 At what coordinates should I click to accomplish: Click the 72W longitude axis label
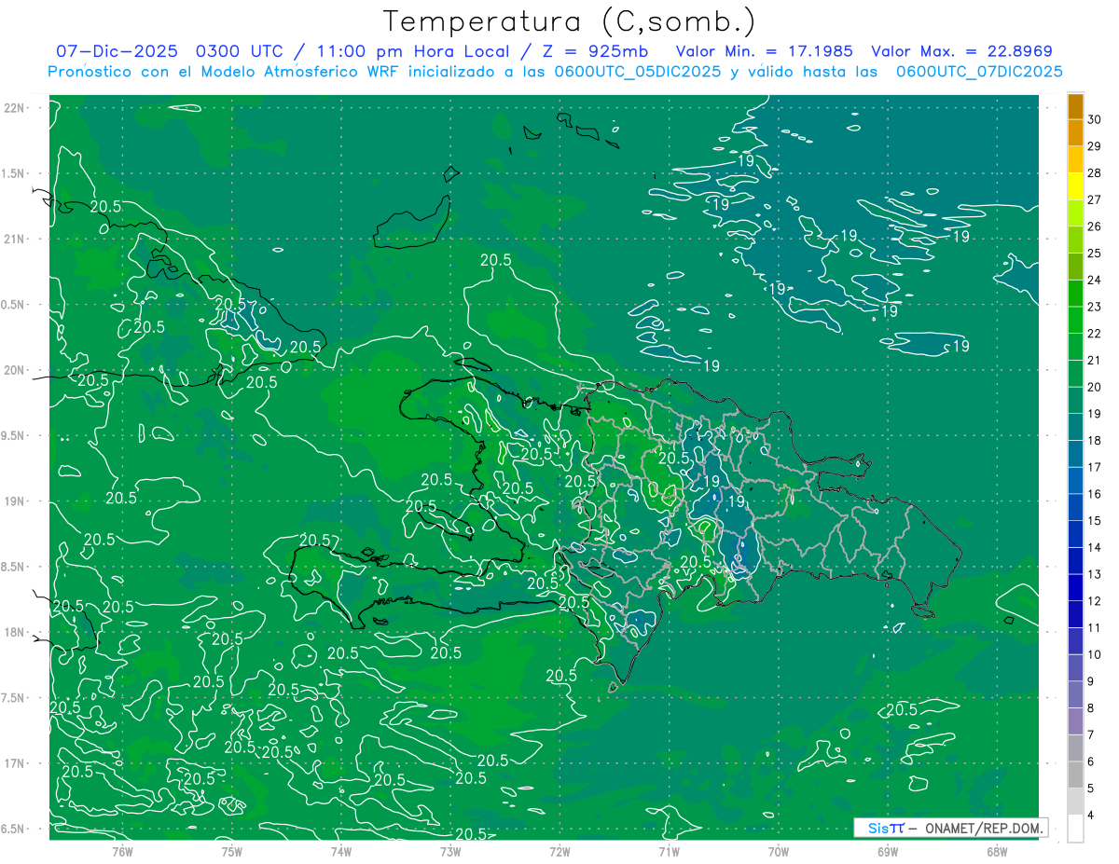(559, 852)
